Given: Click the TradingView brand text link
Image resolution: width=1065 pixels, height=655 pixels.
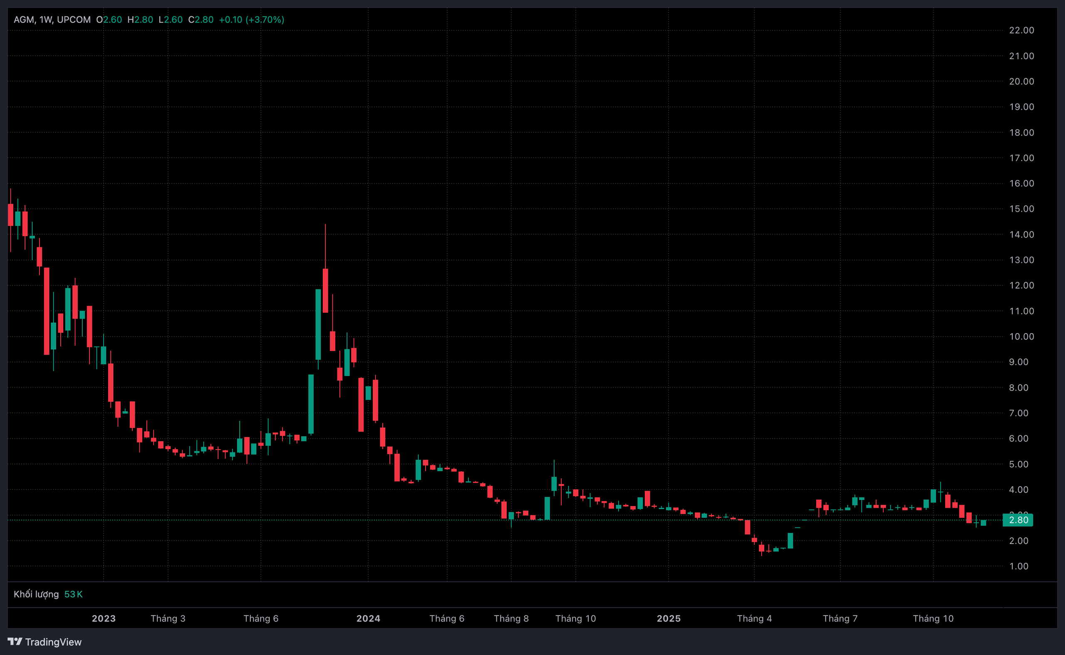Looking at the screenshot, I should click(x=53, y=642).
